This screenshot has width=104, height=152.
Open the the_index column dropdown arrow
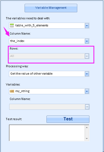coord(87,41)
